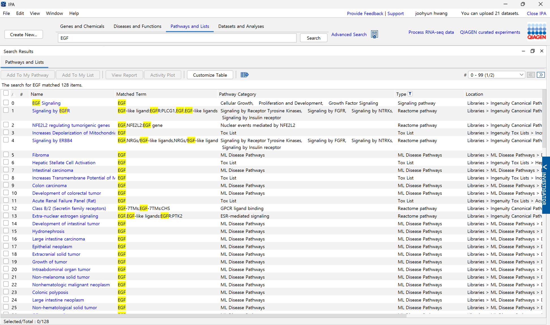Select the Pathways and Lists results tab
The image size is (550, 325).
pyautogui.click(x=24, y=62)
